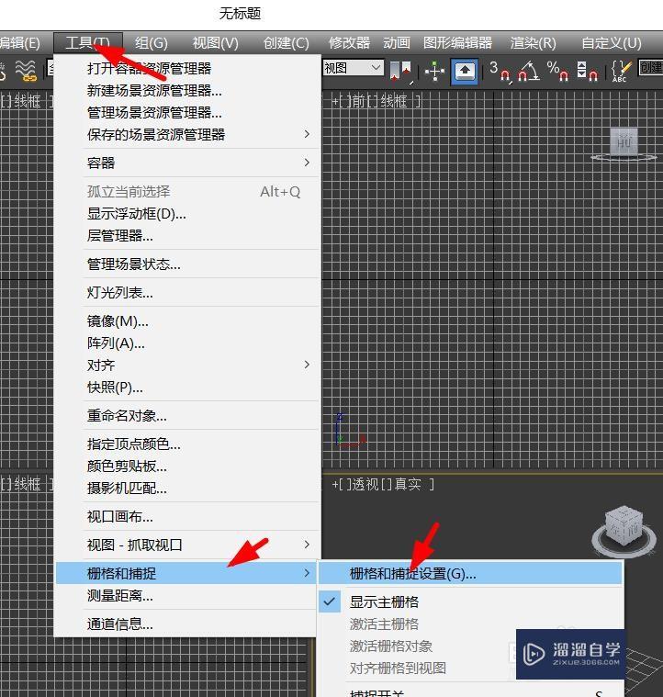
Task: Choose 管理场景状态... menu item
Action: click(186, 264)
